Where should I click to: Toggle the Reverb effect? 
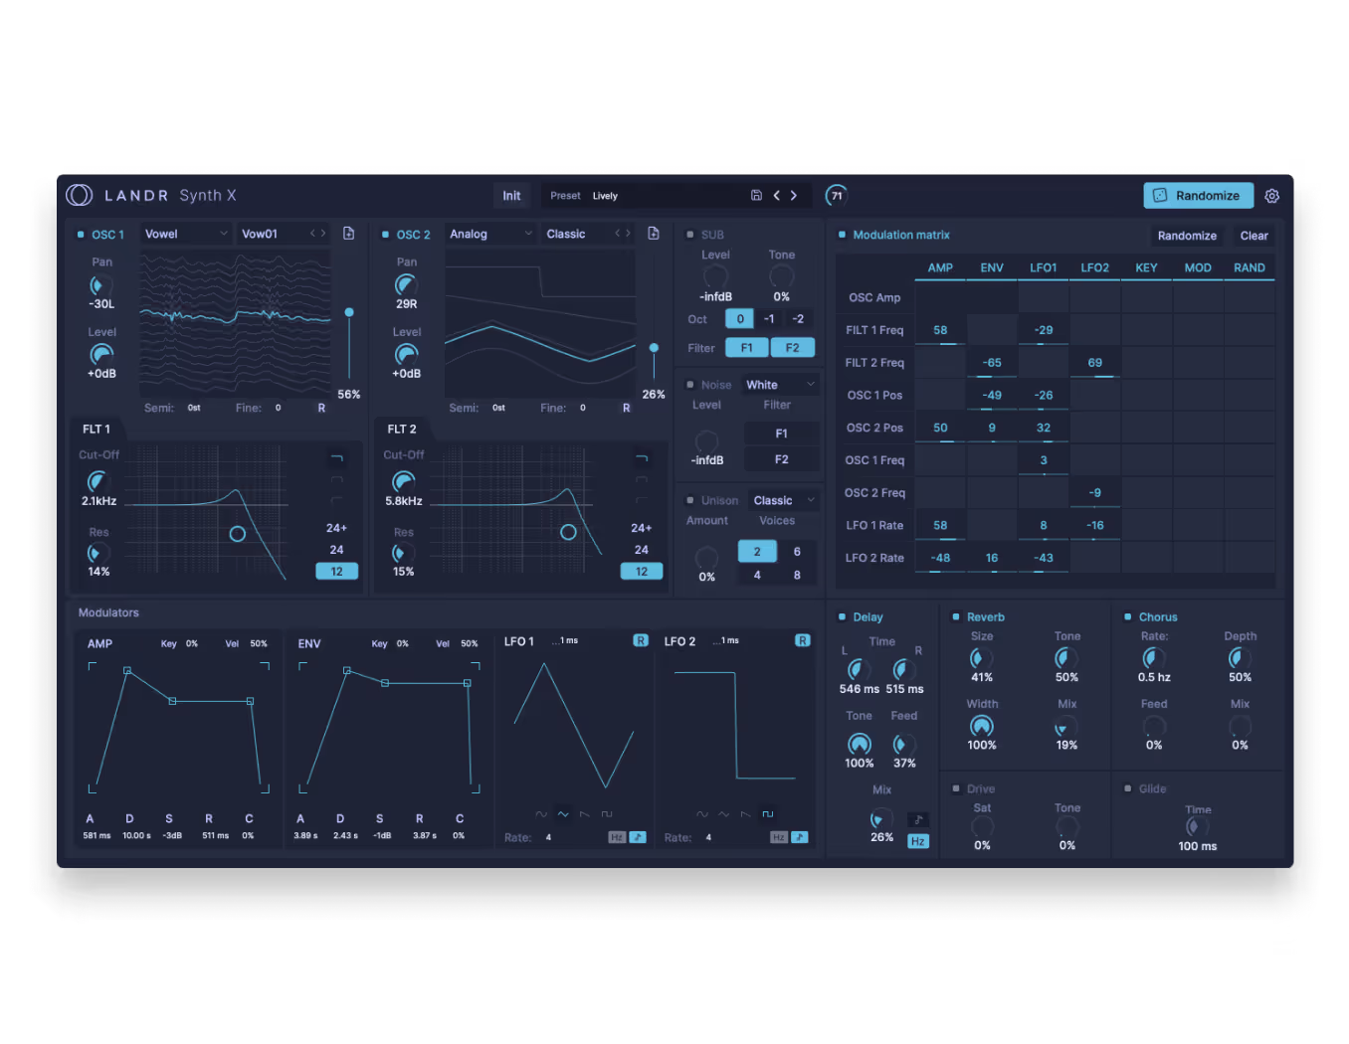[x=956, y=617]
